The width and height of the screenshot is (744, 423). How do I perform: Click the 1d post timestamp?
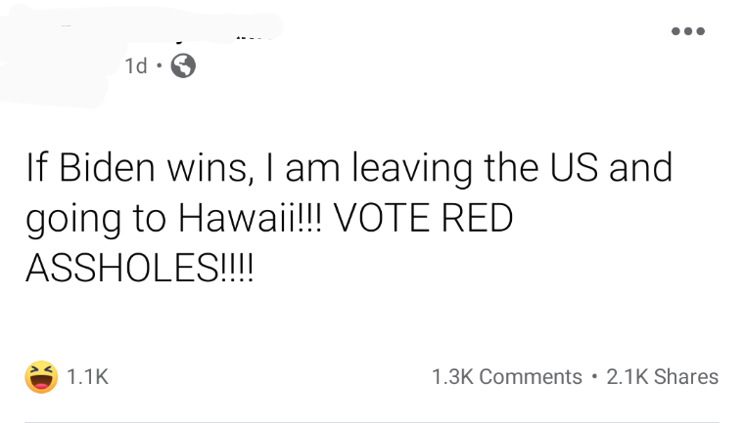tap(136, 65)
